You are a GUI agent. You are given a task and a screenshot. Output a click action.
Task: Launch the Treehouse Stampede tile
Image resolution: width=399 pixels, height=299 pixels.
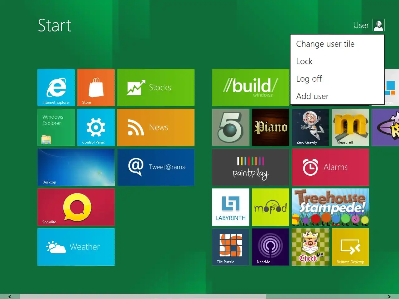[330, 207]
